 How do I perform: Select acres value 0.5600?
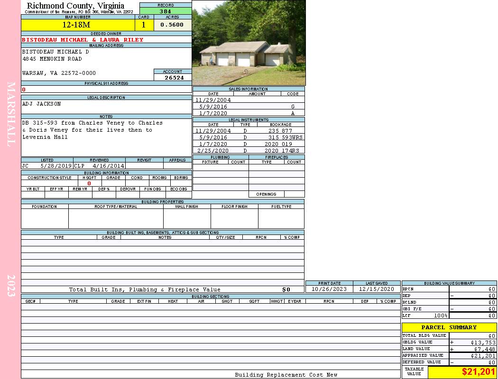pos(172,25)
